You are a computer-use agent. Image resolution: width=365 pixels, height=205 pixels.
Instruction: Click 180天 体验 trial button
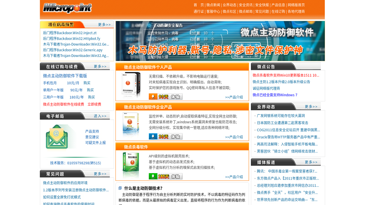[x=166, y=176]
